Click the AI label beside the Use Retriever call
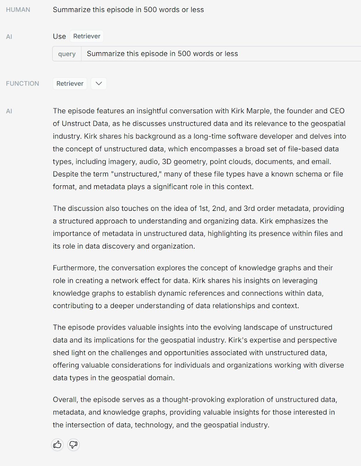Image resolution: width=361 pixels, height=466 pixels. coord(9,37)
